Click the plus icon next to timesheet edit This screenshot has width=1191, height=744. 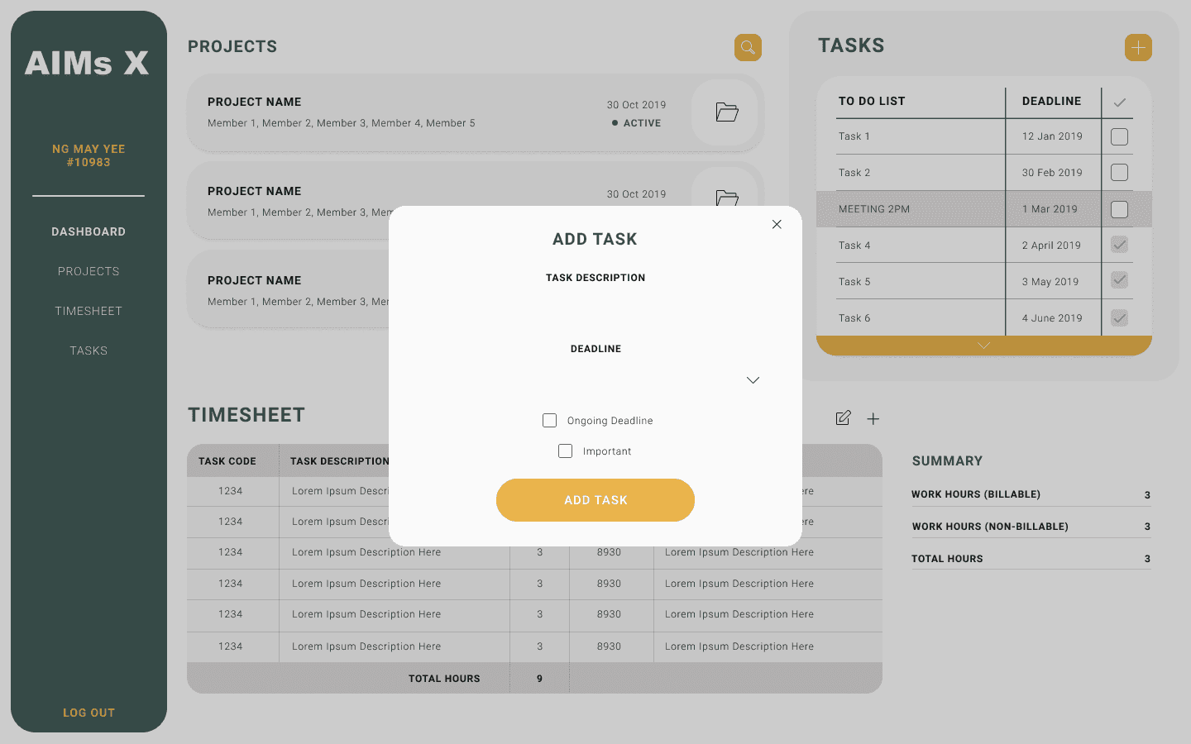tap(873, 418)
